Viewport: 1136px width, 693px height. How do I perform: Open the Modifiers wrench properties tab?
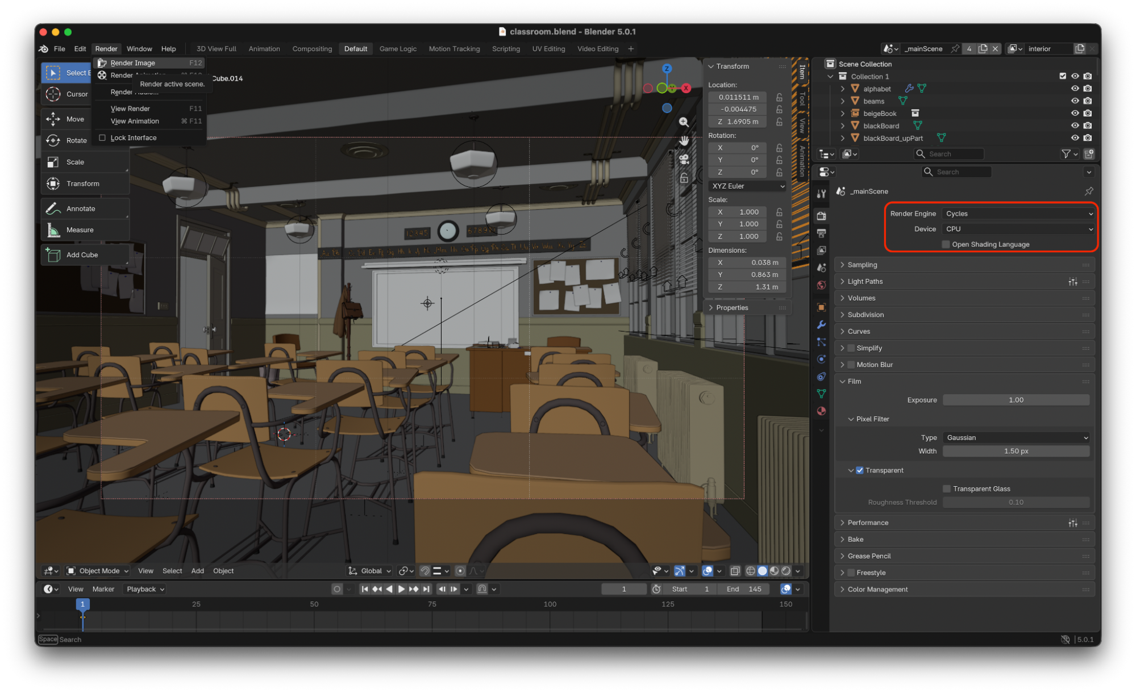pos(821,325)
